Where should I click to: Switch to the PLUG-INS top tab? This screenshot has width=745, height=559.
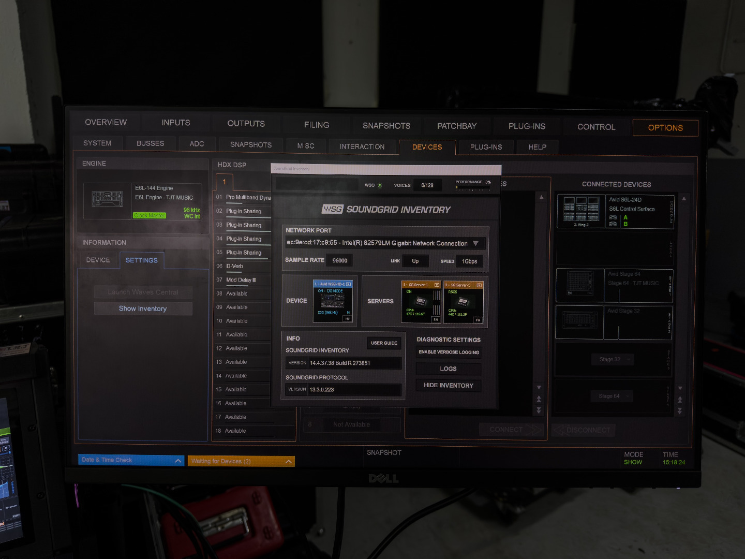click(526, 126)
